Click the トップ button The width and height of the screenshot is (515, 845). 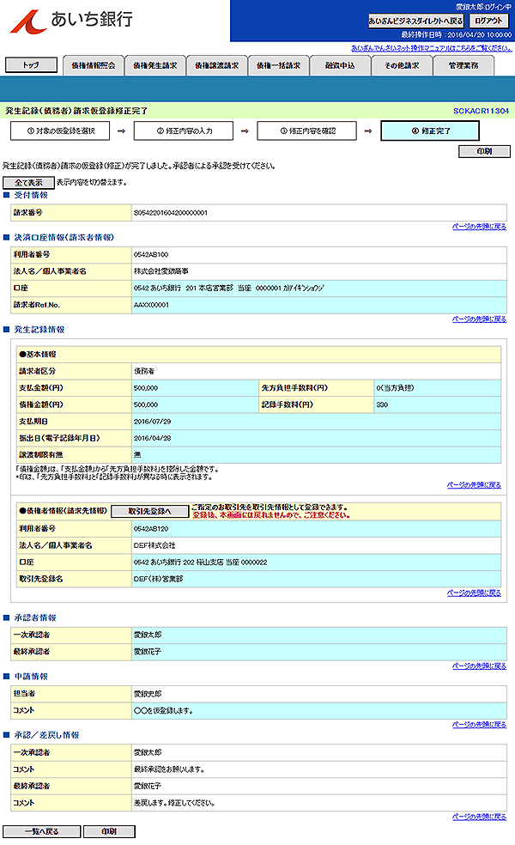(31, 65)
